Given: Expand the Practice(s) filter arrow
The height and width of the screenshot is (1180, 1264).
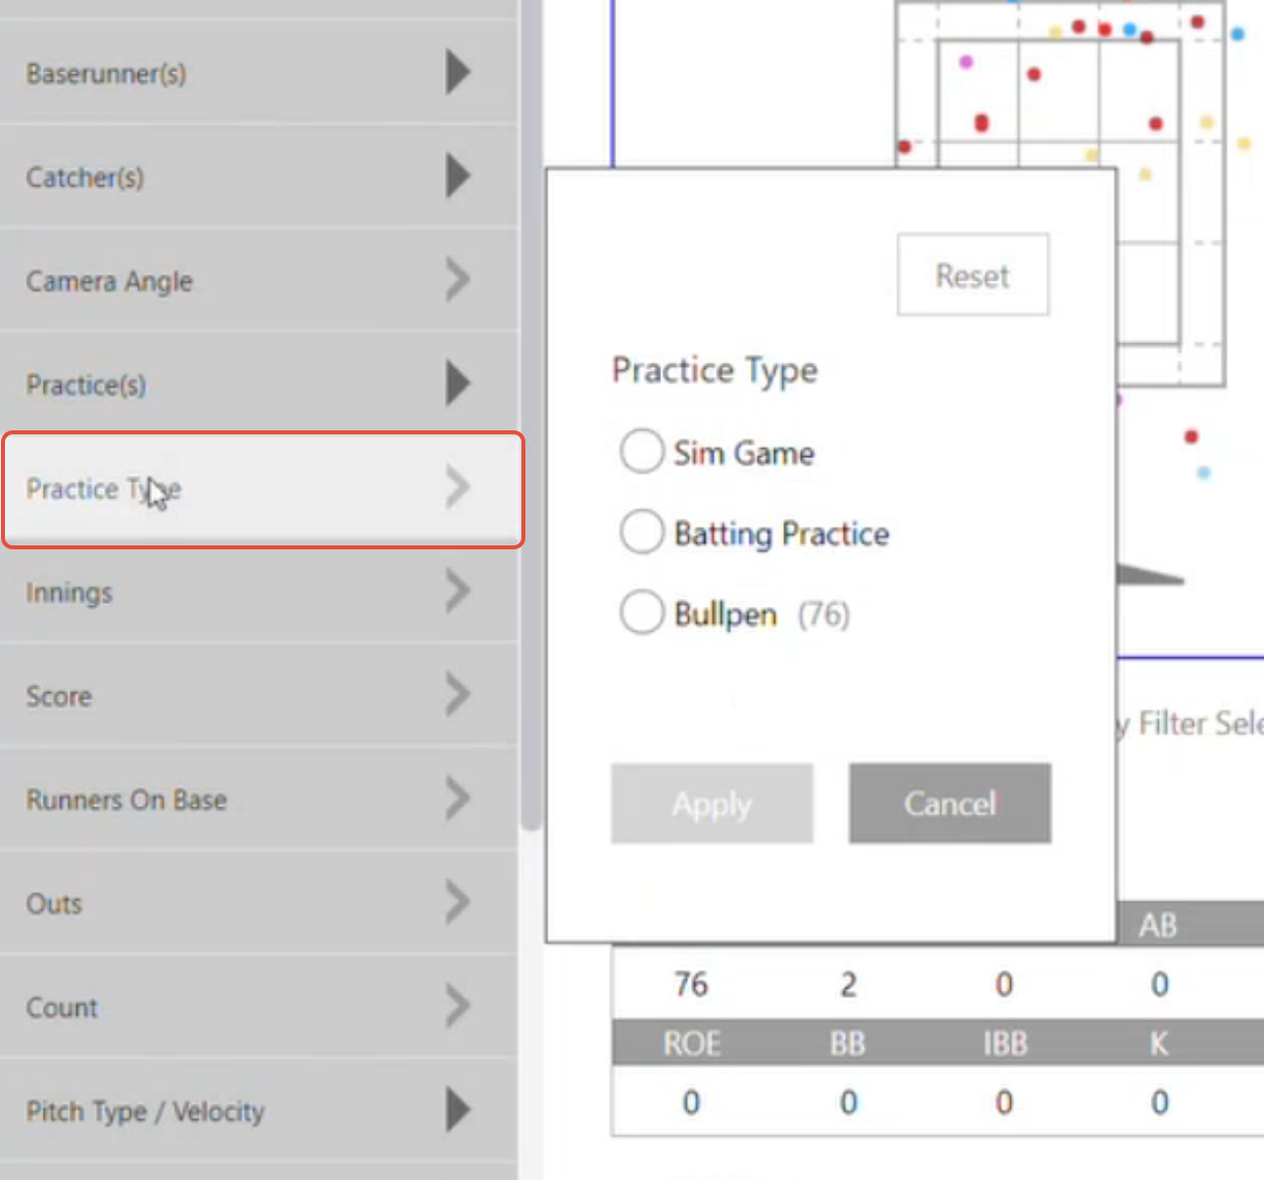Looking at the screenshot, I should [457, 384].
